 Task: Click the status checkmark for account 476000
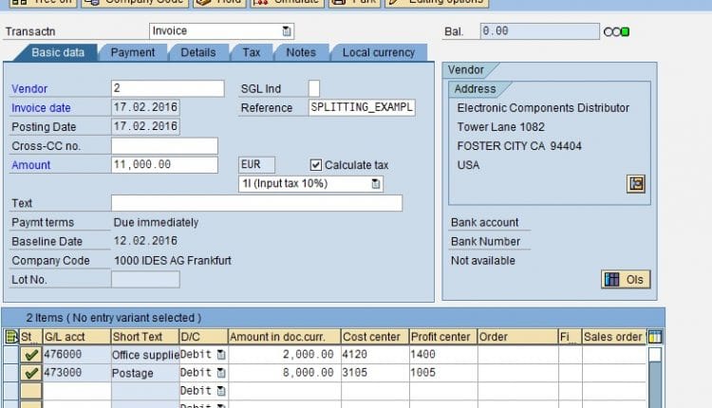tap(31, 355)
